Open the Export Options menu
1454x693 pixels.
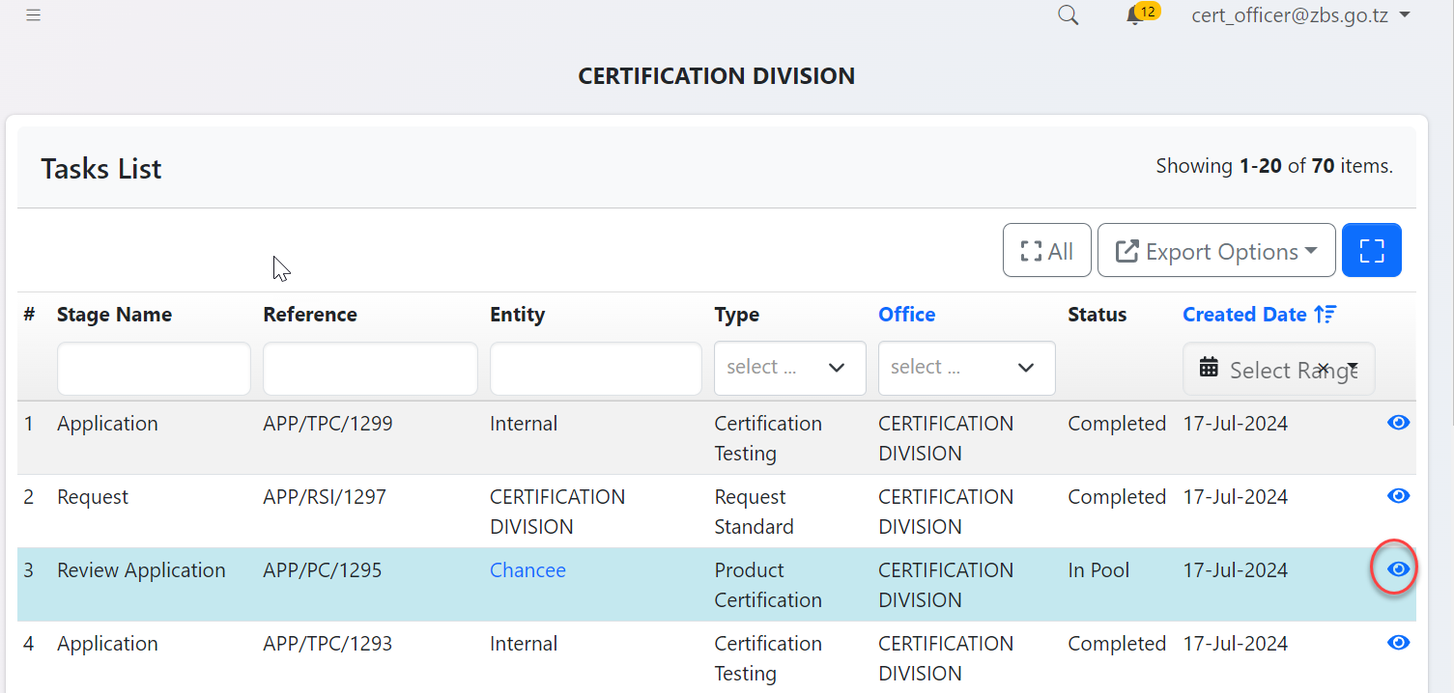click(x=1216, y=251)
